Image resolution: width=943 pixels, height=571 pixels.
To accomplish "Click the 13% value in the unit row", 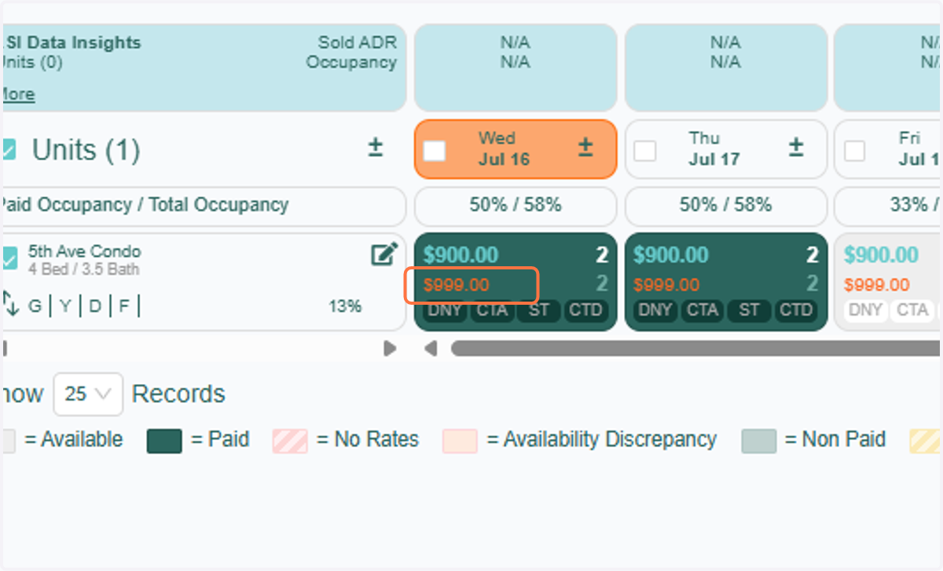I will point(345,306).
